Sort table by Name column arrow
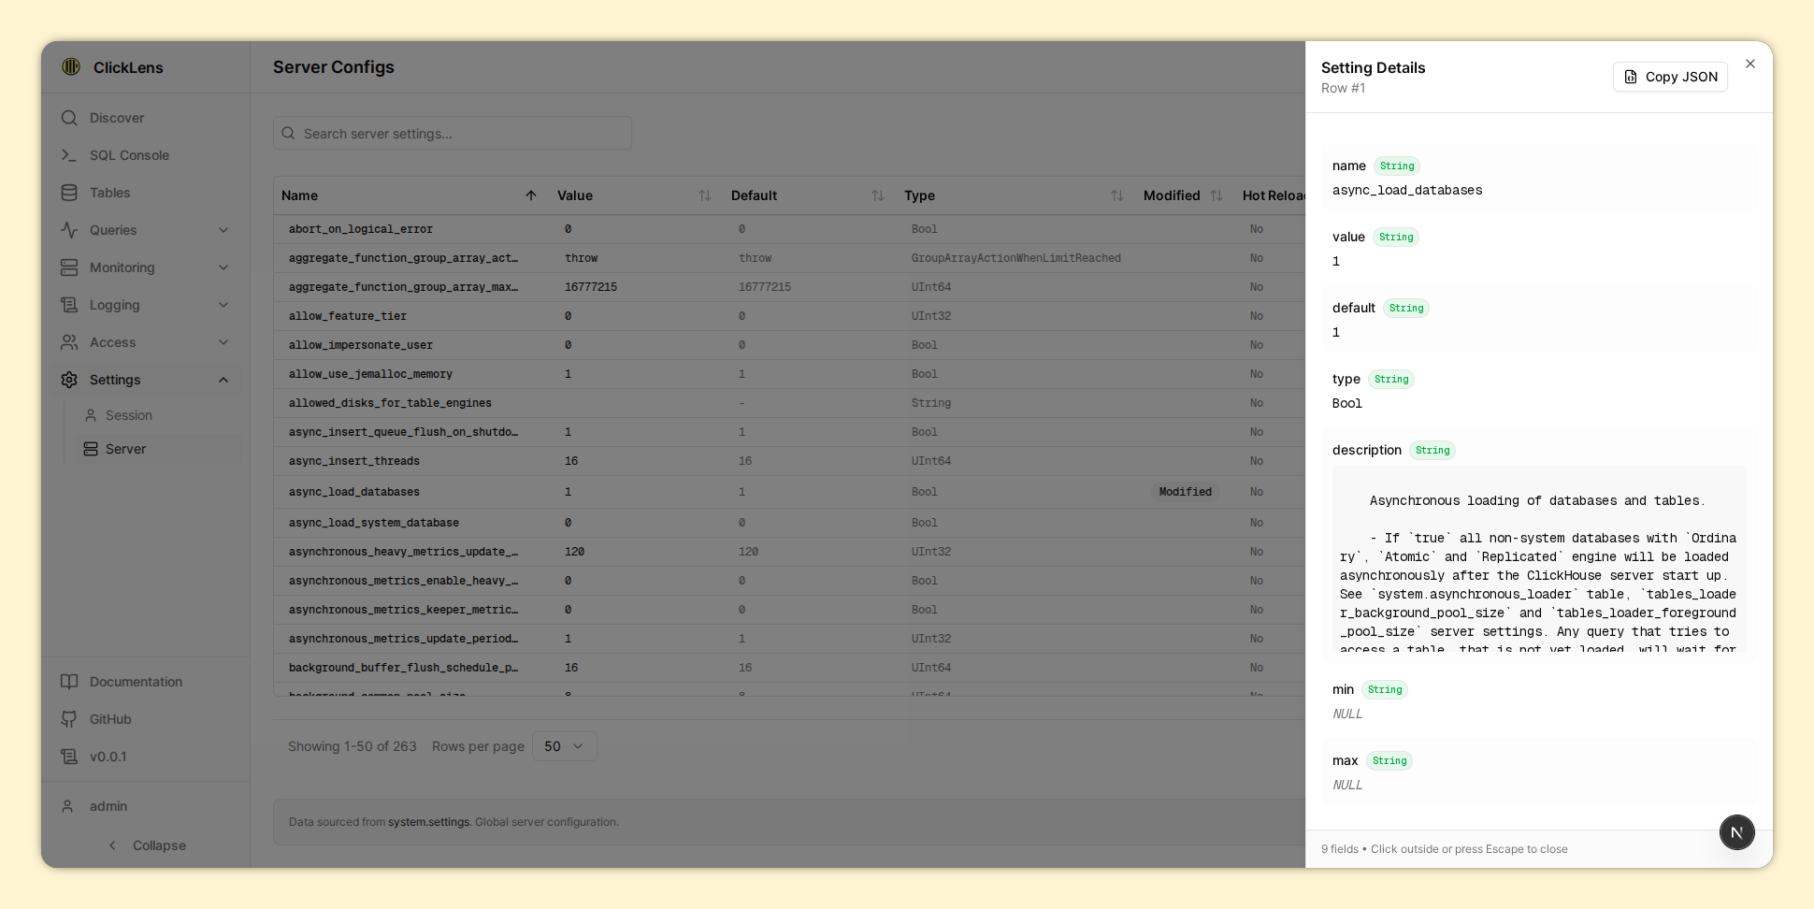This screenshot has height=909, width=1814. (531, 195)
